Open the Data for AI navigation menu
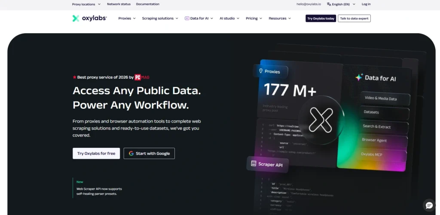The height and width of the screenshot is (215, 440). 199,18
